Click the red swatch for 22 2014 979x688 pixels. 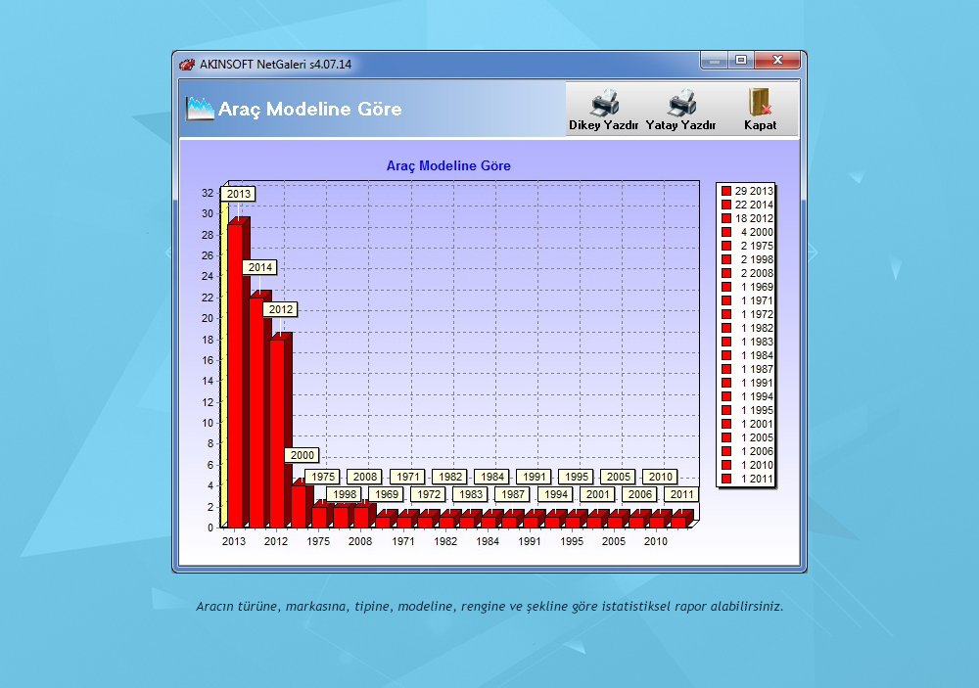pos(726,205)
